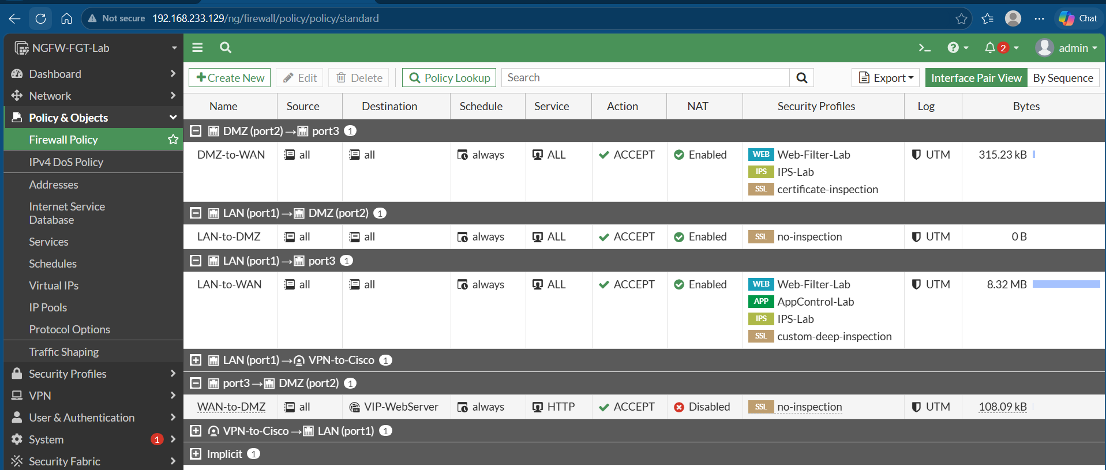Click VIP-WebServer destination in WAN-to-DMZ
Screen dimensions: 1106x470
(394, 407)
